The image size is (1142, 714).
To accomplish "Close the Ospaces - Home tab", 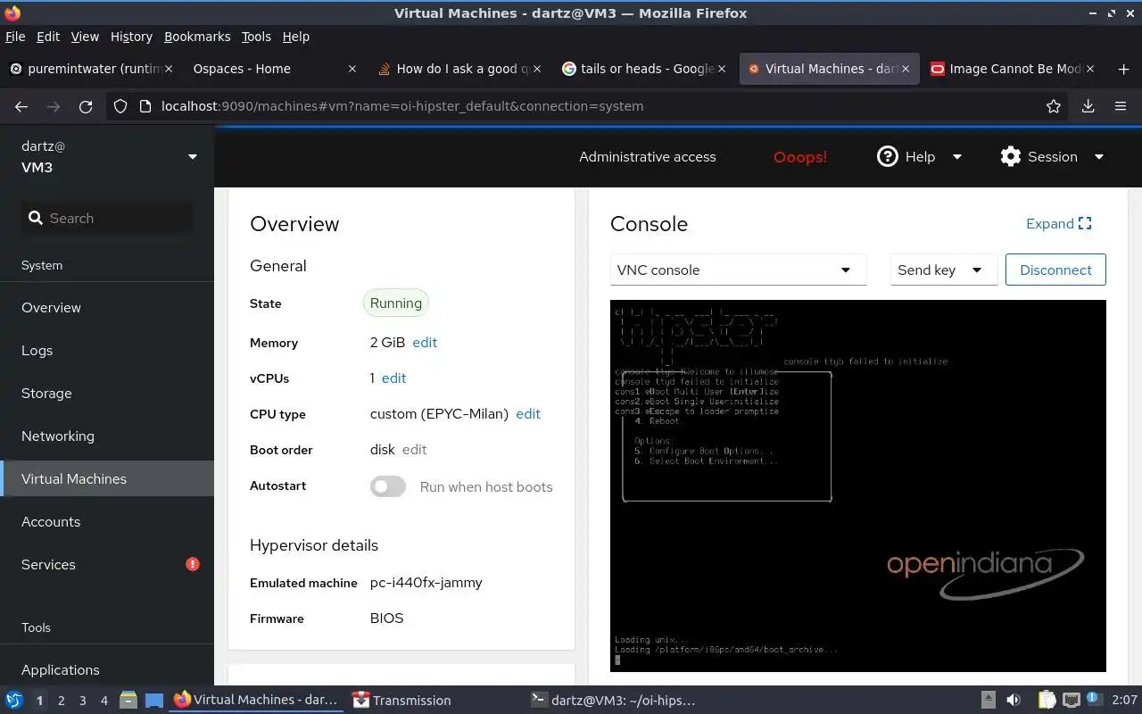I will pyautogui.click(x=352, y=69).
